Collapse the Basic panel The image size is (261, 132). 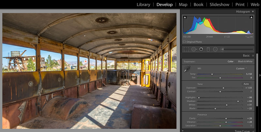[253, 56]
